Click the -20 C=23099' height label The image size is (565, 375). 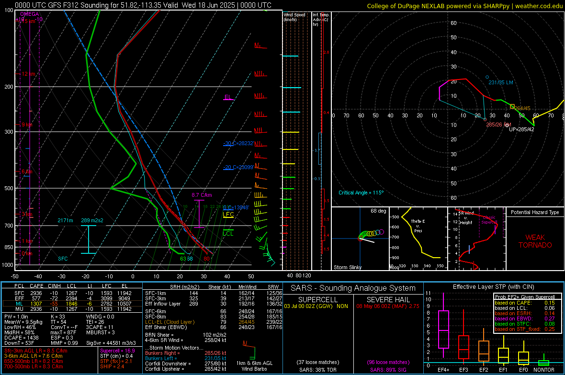pos(238,167)
